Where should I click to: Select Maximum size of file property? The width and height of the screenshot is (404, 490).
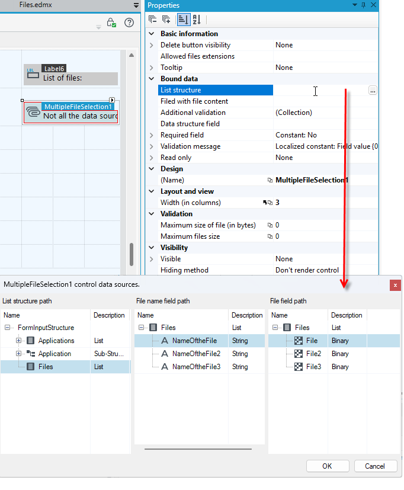(x=216, y=225)
